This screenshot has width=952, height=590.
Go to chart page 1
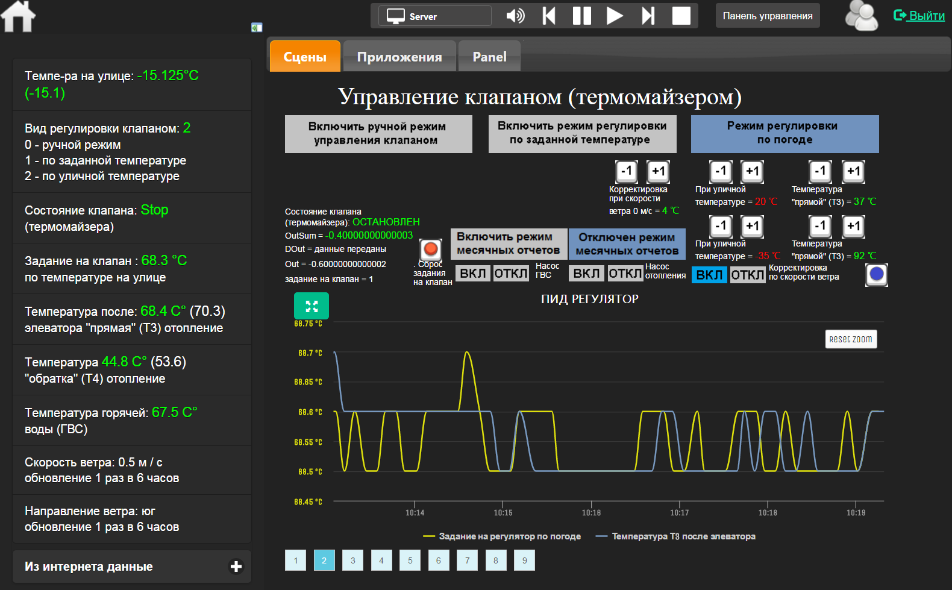(295, 560)
